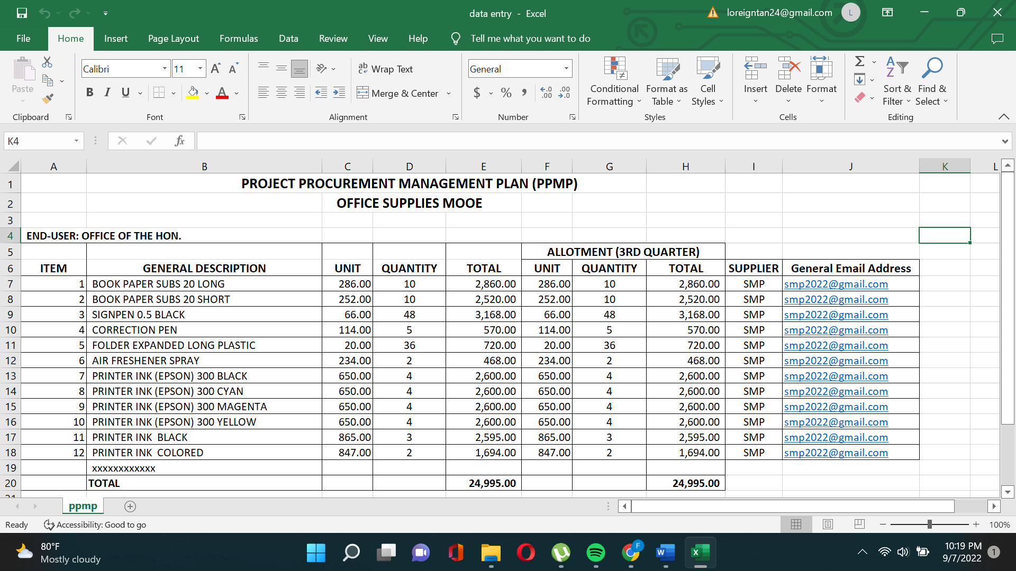Screen dimensions: 1016x571
Task: Click the Increase Indent icon
Action: (x=339, y=93)
